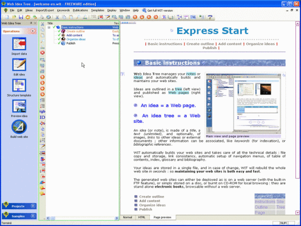The height and width of the screenshot is (226, 301).
Task: Select the Organize ideas tree item
Action: point(76,39)
